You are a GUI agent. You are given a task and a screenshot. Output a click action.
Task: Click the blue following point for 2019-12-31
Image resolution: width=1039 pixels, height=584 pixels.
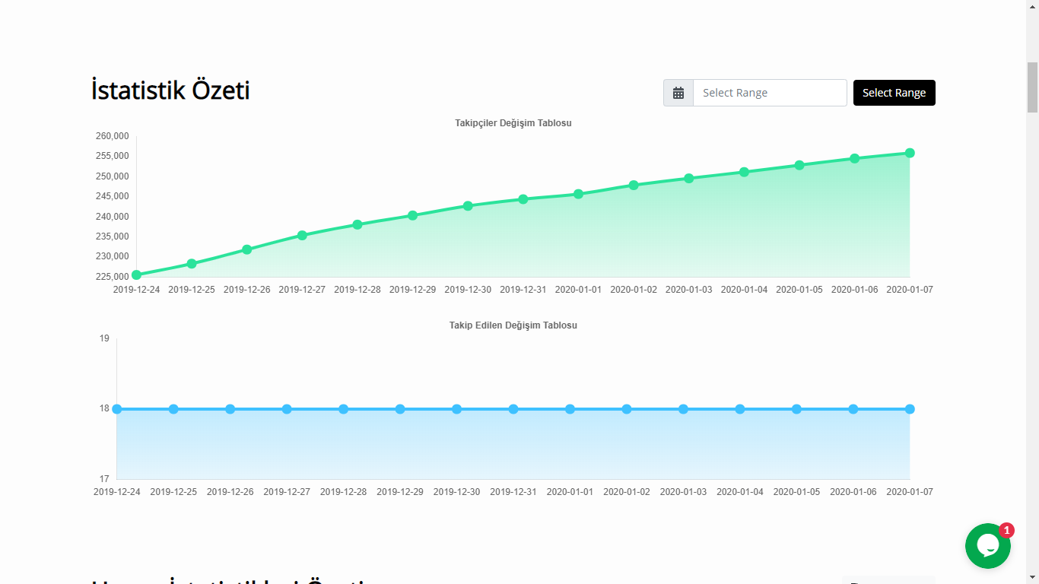click(513, 409)
